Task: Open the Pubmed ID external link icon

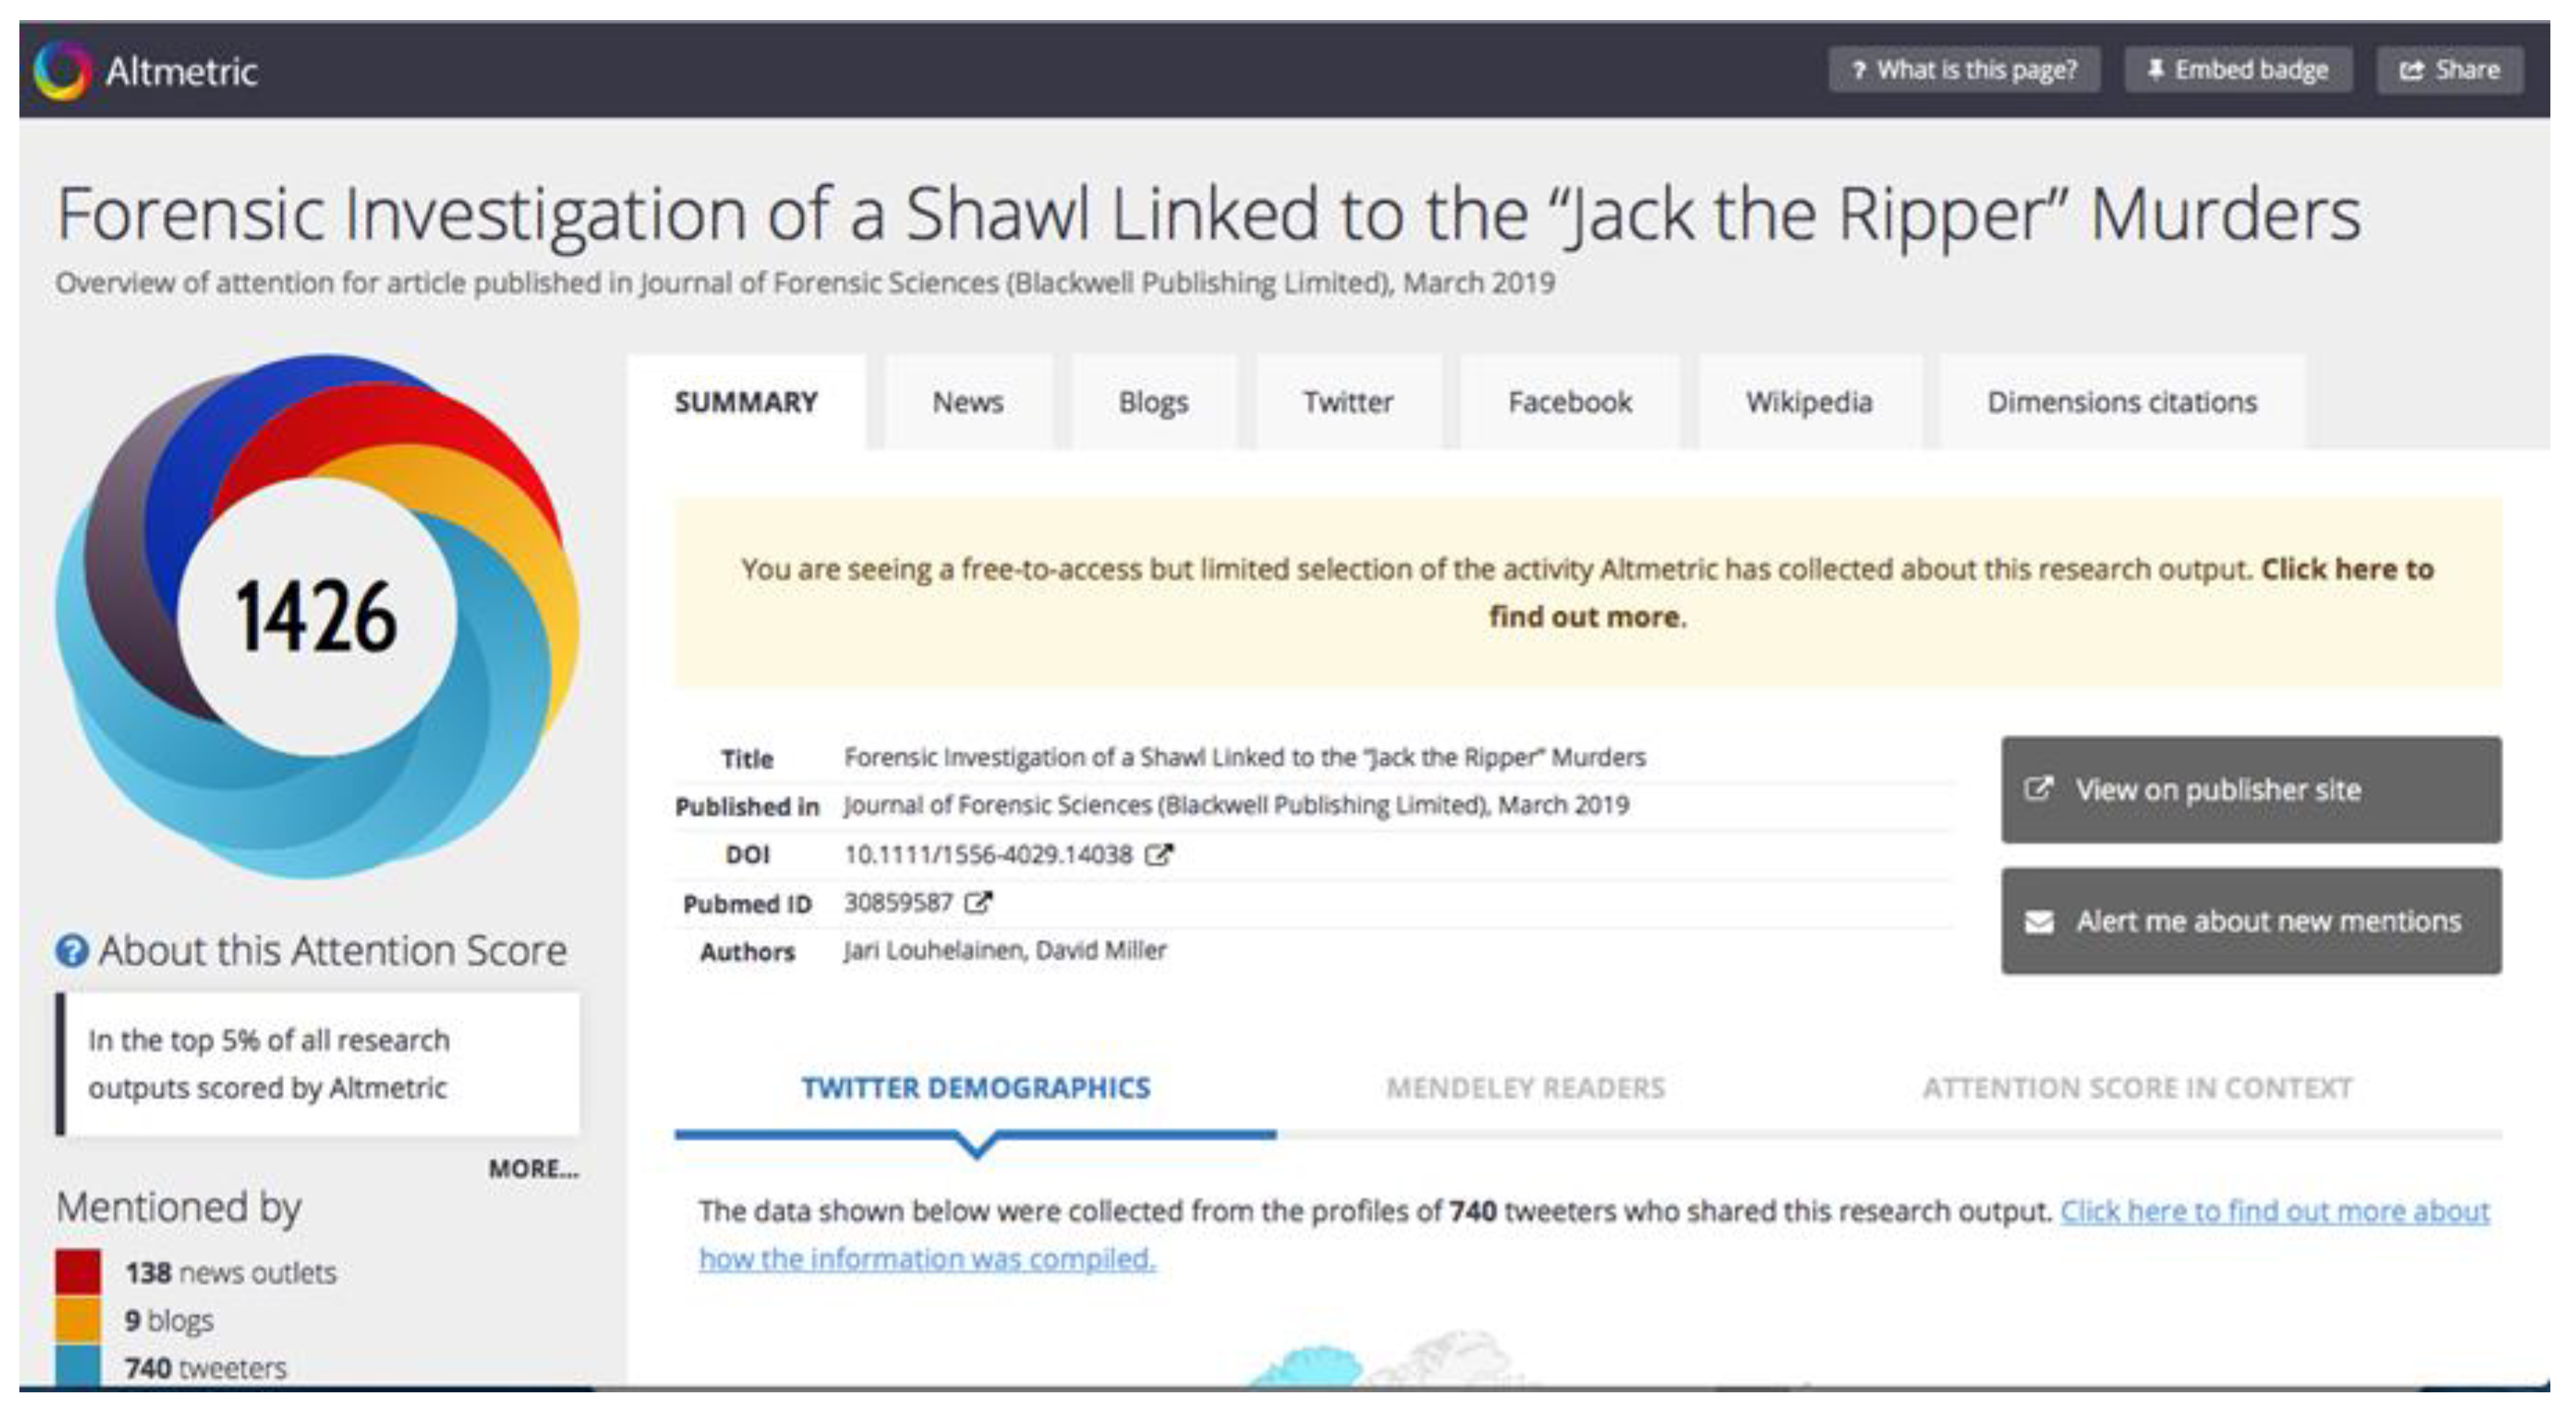Action: [x=978, y=902]
